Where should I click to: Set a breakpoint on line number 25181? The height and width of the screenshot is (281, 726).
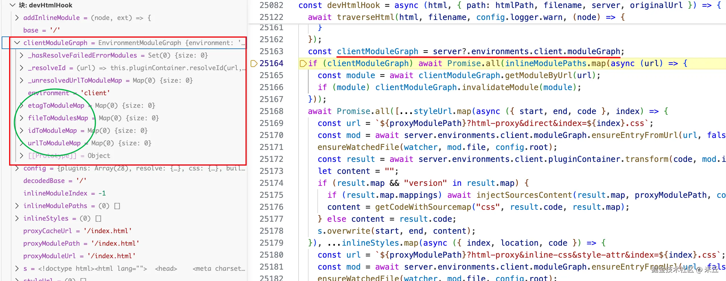[x=271, y=267]
